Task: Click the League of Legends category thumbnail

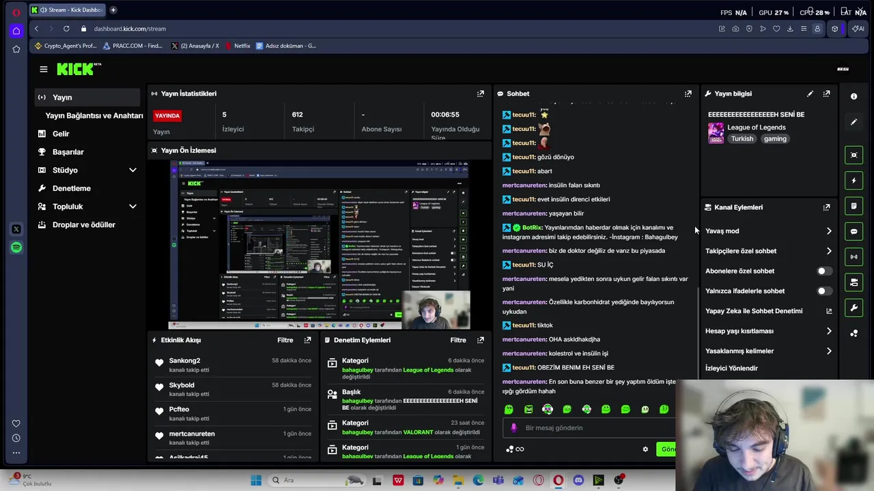Action: 716,133
